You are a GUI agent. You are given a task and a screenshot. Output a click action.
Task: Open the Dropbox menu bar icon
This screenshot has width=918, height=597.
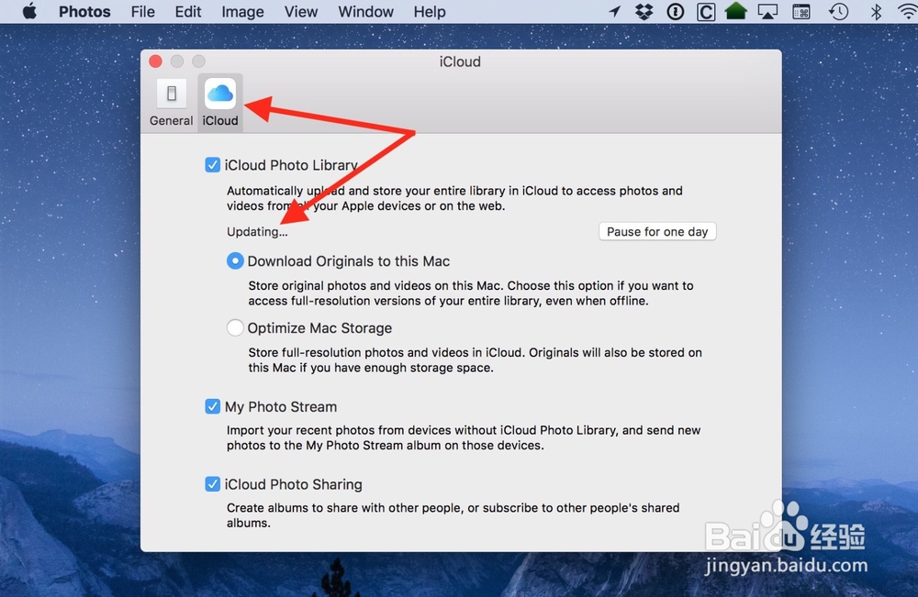(x=644, y=12)
